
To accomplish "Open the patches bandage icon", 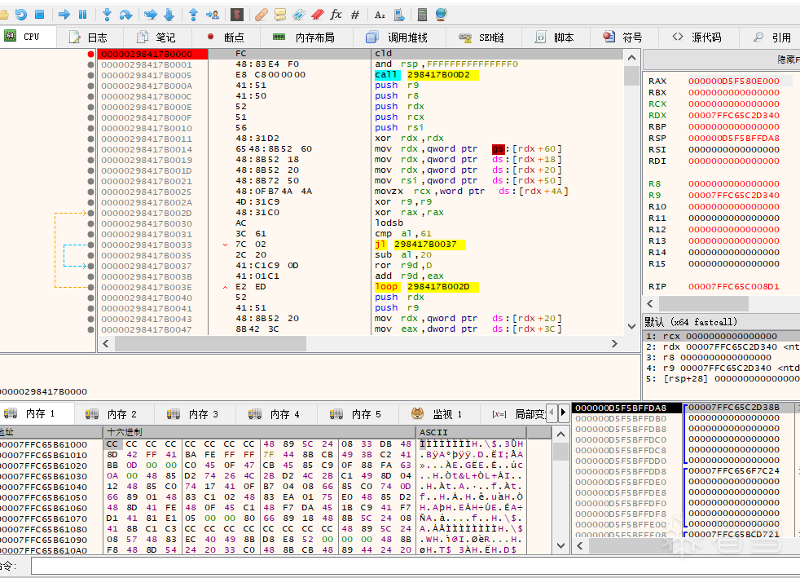I will 261,15.
